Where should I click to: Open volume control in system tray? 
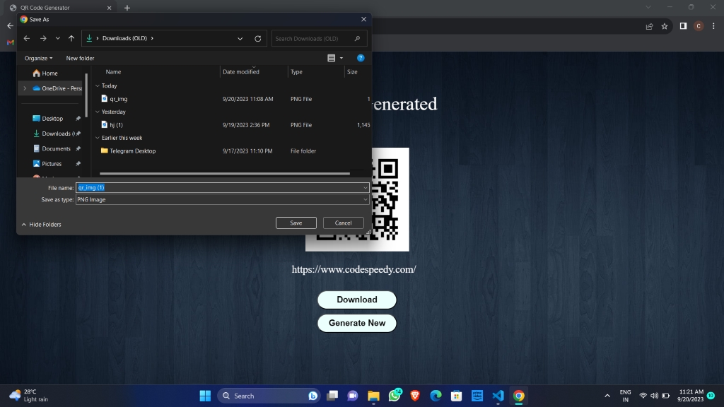[x=654, y=396]
